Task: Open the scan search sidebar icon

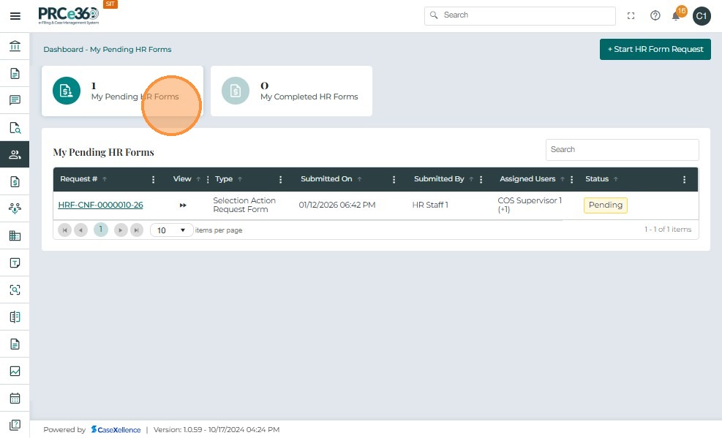Action: click(15, 290)
